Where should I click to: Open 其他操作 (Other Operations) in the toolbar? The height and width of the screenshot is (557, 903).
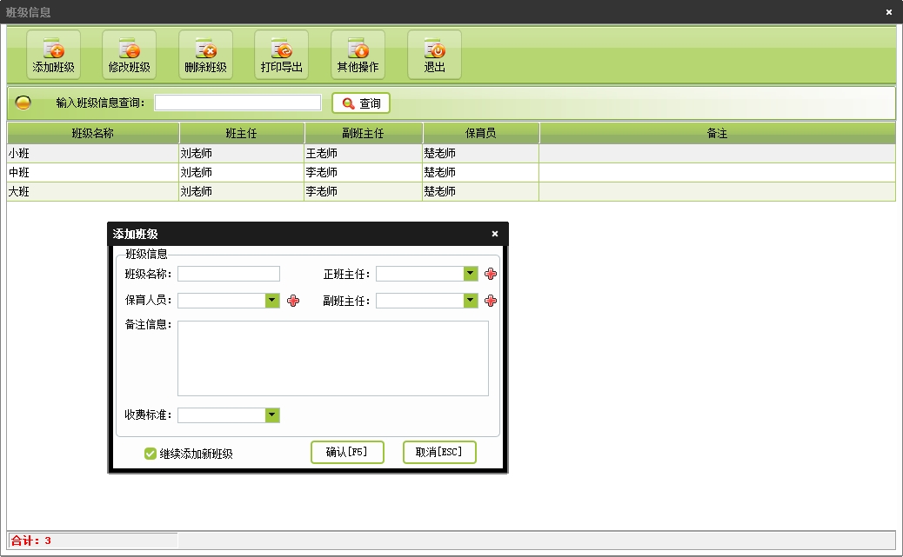pyautogui.click(x=358, y=55)
